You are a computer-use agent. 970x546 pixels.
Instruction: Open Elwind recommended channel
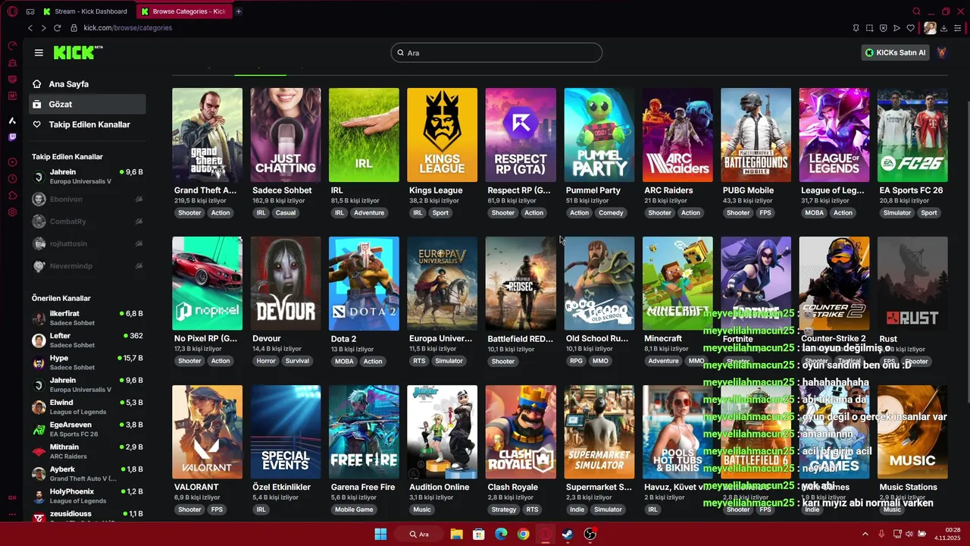(x=87, y=407)
